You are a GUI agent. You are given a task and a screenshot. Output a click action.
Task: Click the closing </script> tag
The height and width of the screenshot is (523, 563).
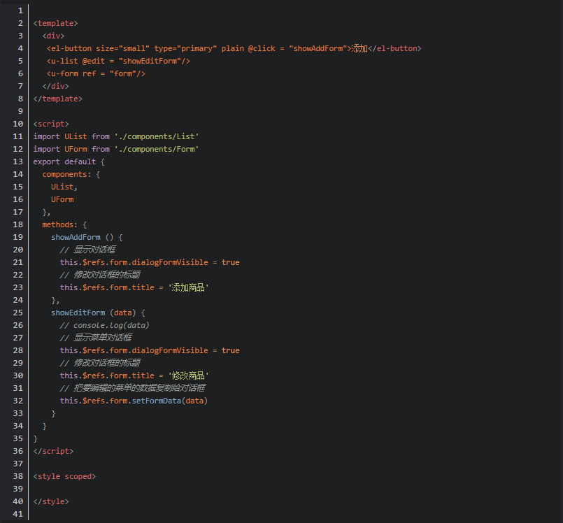pos(53,451)
